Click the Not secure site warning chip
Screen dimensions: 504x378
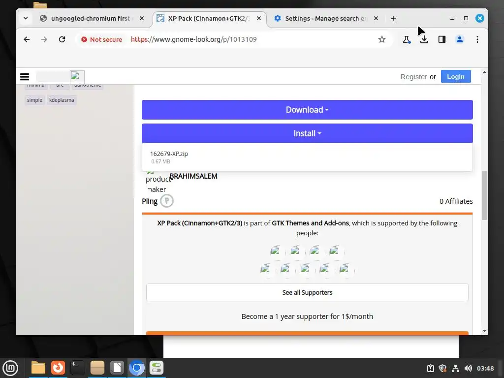pos(101,39)
